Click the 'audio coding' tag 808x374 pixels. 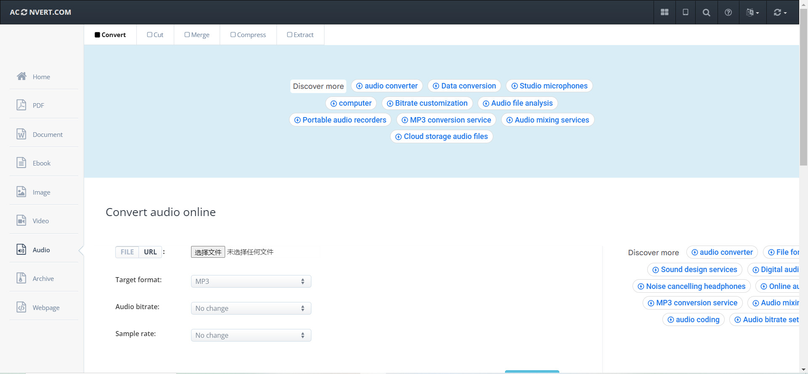pos(694,320)
